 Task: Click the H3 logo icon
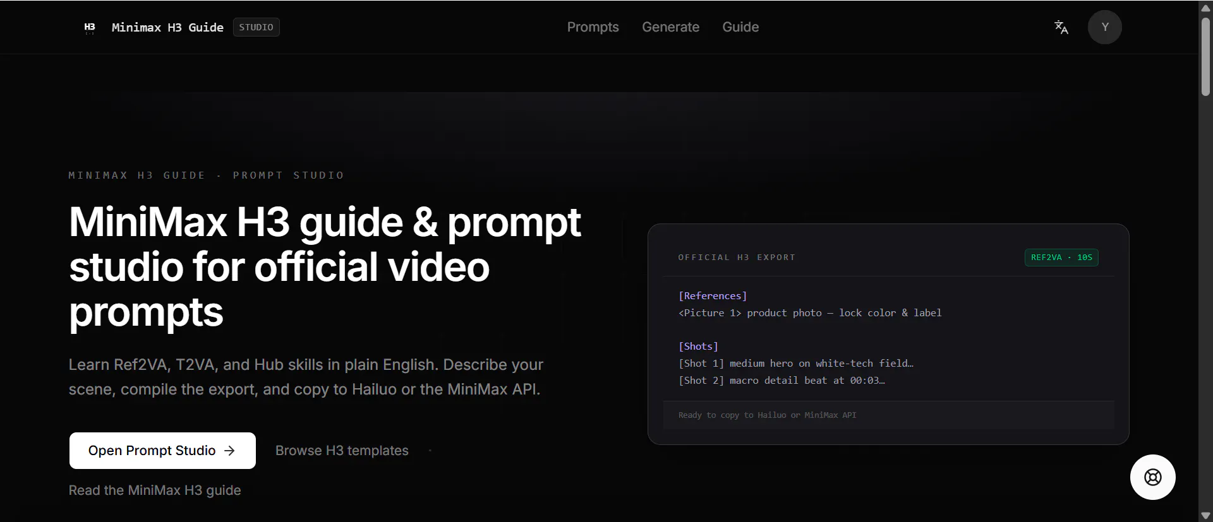90,27
